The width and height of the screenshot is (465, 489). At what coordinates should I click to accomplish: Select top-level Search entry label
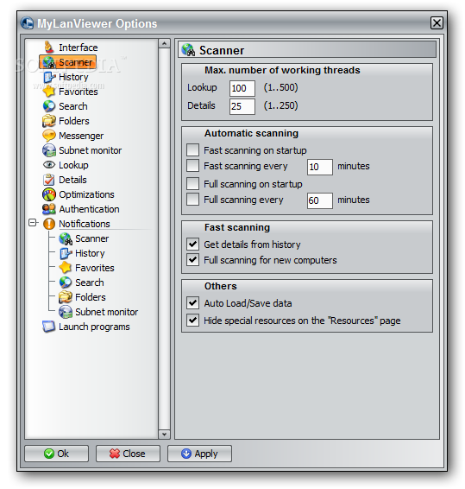[73, 106]
